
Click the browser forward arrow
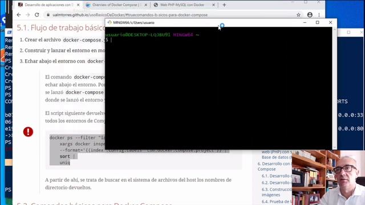(28, 15)
